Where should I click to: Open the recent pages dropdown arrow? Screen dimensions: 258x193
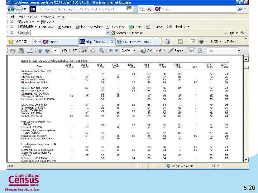coord(25,9)
